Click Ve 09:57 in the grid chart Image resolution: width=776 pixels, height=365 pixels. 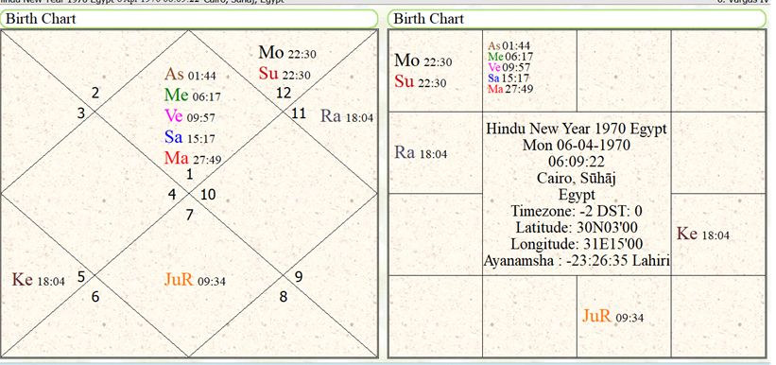509,68
